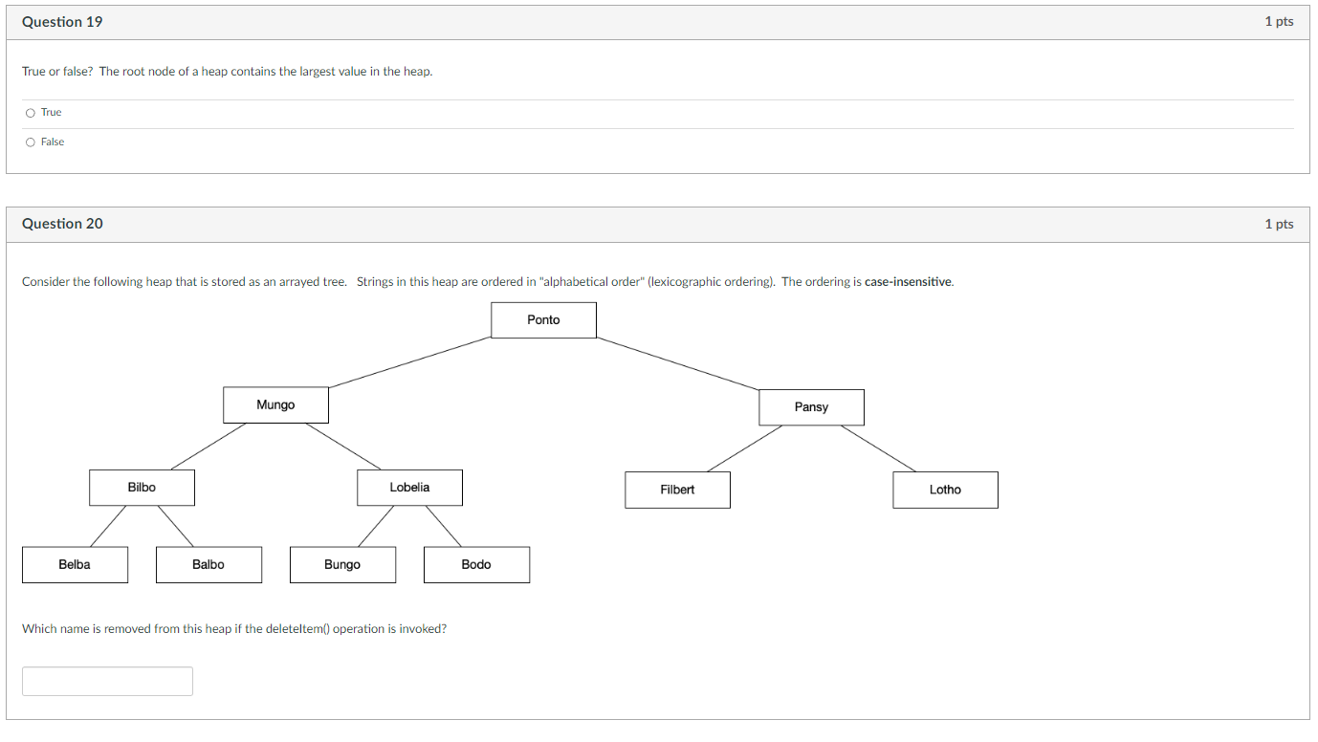Viewport: 1318px width, 742px height.
Task: Click the Bilbo node box
Action: click(142, 487)
